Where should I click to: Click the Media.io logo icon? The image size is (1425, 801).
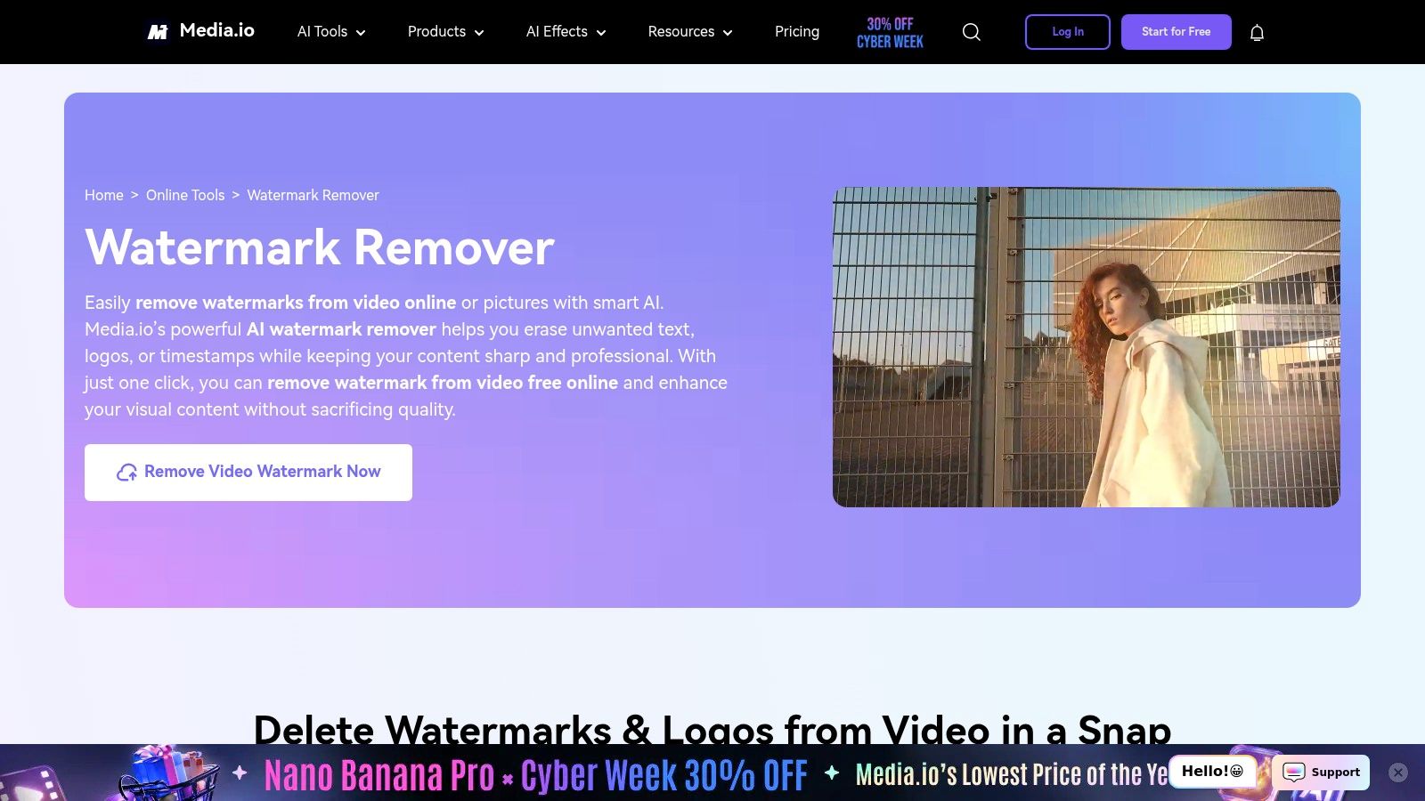click(x=158, y=32)
